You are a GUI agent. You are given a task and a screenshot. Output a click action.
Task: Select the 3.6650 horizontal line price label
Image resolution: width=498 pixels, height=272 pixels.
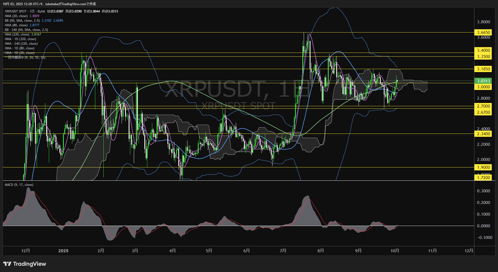[483, 33]
